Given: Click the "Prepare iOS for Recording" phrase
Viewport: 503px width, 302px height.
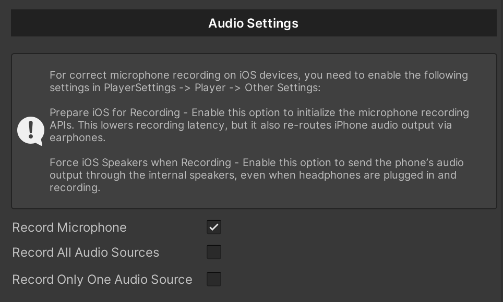Looking at the screenshot, I should point(115,112).
